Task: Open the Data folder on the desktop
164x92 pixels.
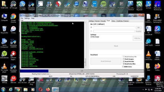Action: (148, 67)
